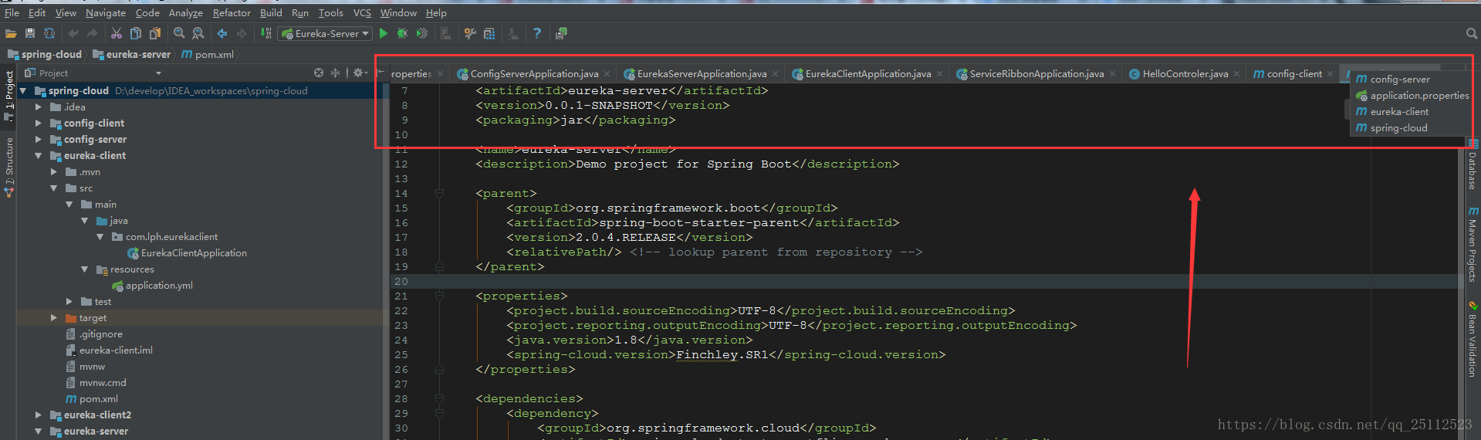Toggle fold marker at the parent tag line
This screenshot has width=1481, height=440.
pyautogui.click(x=439, y=194)
